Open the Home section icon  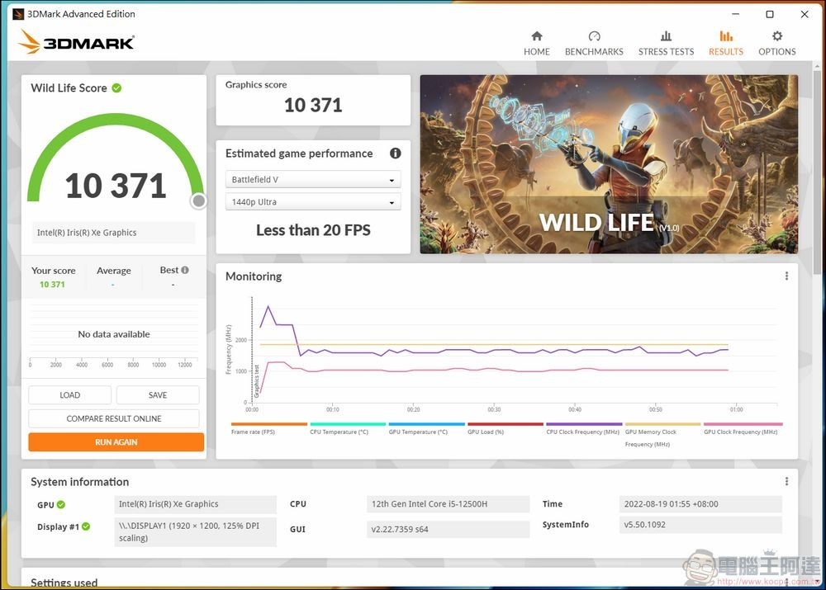point(536,36)
